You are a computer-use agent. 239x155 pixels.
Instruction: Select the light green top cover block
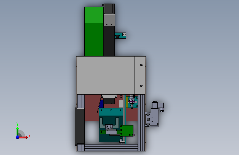click(94, 15)
